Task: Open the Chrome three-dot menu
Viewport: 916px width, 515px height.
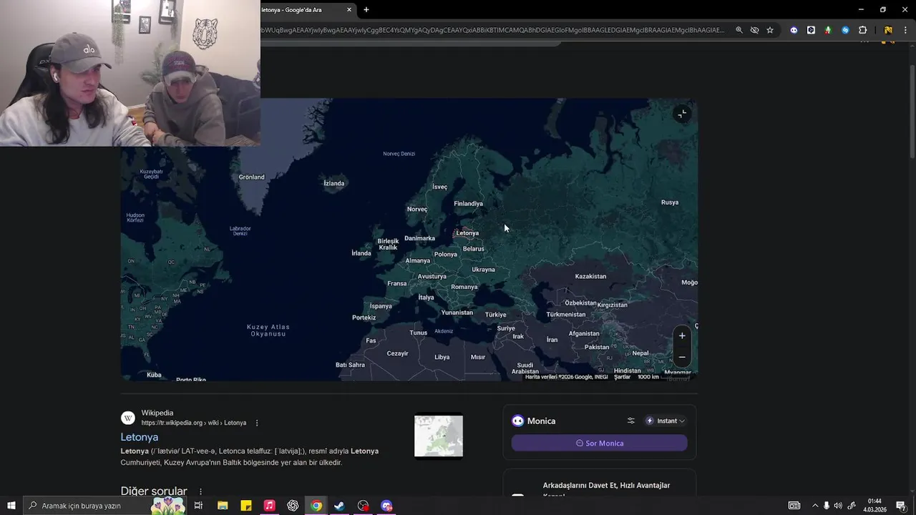Action: click(x=905, y=30)
